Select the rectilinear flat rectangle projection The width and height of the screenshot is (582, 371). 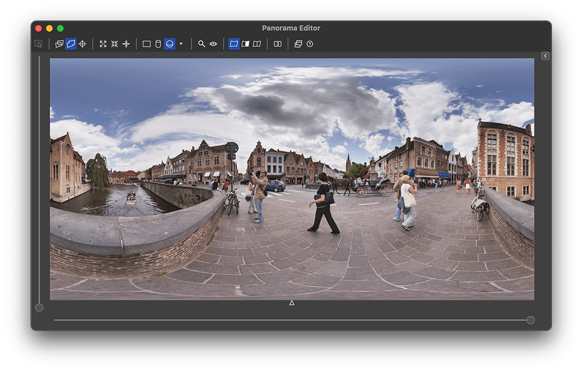(147, 44)
